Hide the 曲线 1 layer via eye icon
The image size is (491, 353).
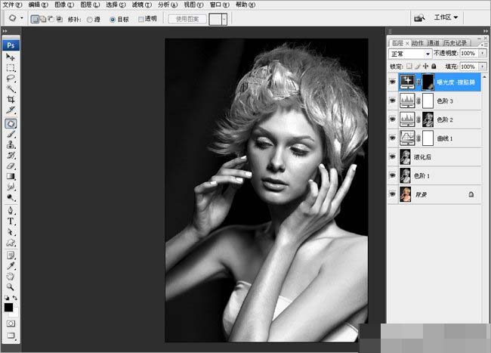[x=393, y=138]
